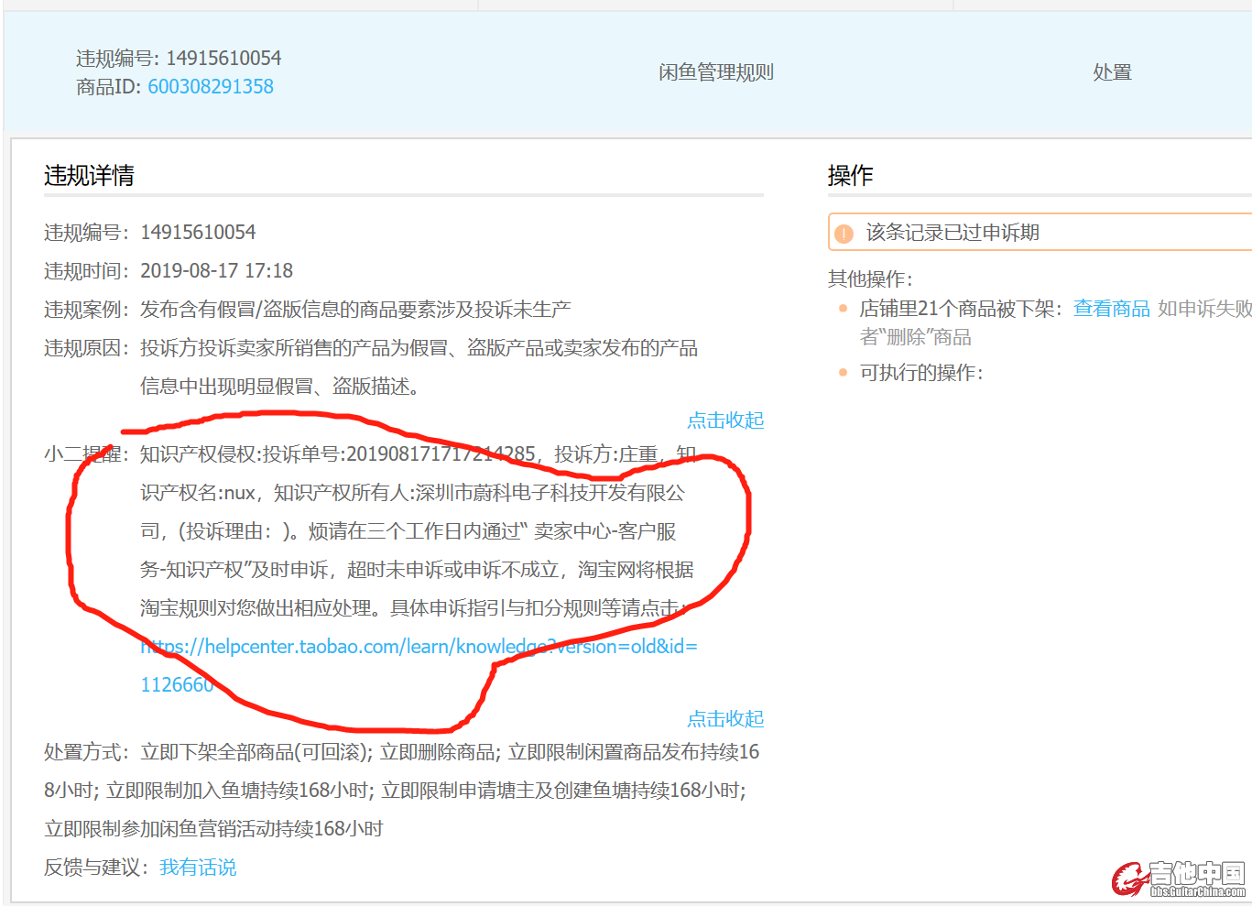This screenshot has width=1252, height=906.
Task: Click the 违规案例 description line
Action: [x=355, y=310]
